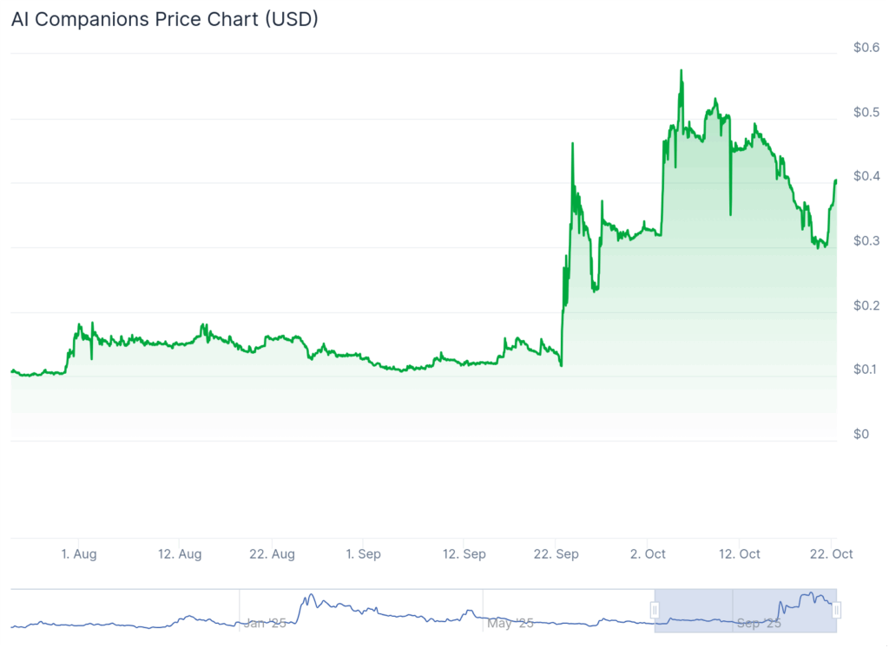Click the 22. Sep date axis label

click(557, 553)
